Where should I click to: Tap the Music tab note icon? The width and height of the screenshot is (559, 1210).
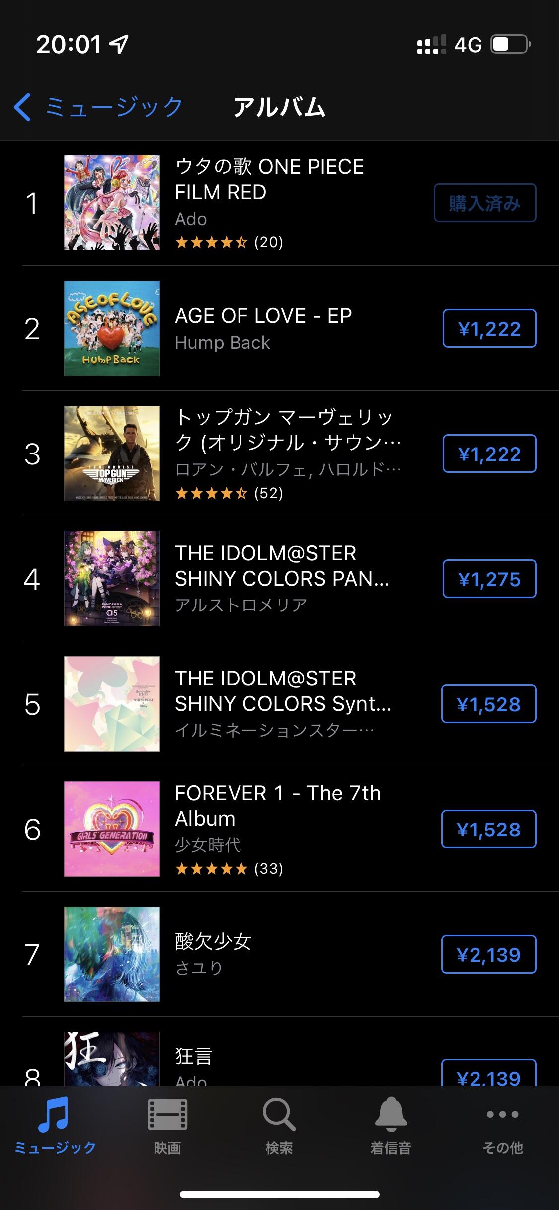(x=54, y=1114)
